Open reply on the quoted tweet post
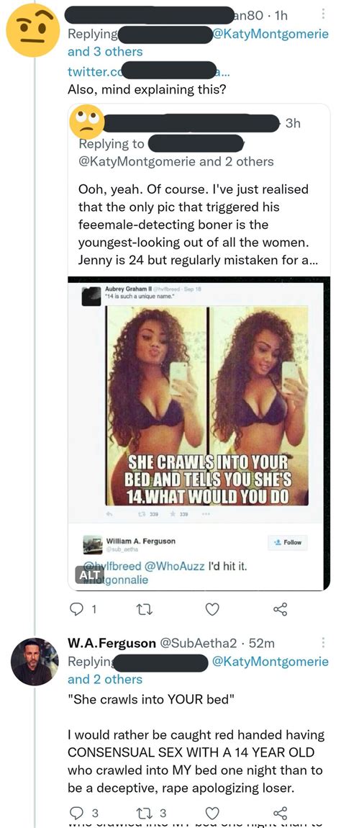The width and height of the screenshot is (341, 828). [80, 609]
